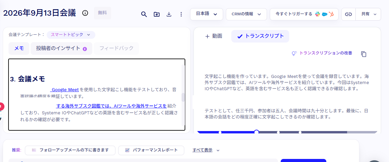The height and width of the screenshot is (162, 389).
Task: Download the meeting recording icon
Action: click(x=169, y=14)
